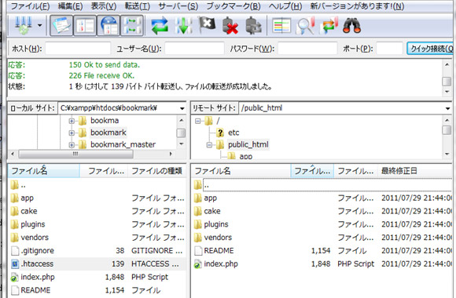Refresh the file and folder lists
The height and width of the screenshot is (298, 456).
click(x=160, y=26)
